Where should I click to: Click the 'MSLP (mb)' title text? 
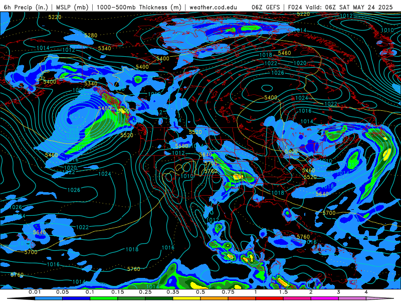[72, 7]
